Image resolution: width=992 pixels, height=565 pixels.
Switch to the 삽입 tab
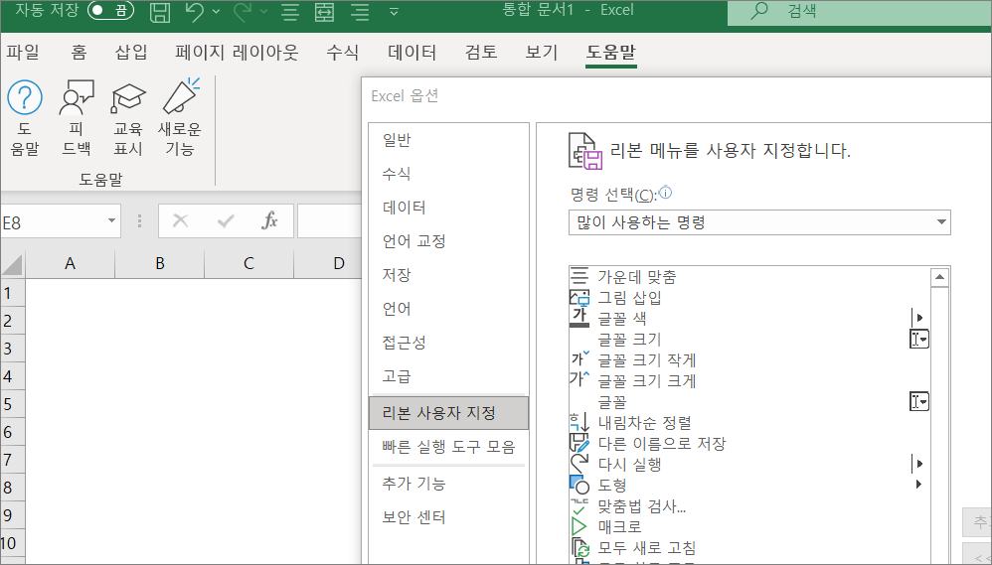click(x=131, y=52)
